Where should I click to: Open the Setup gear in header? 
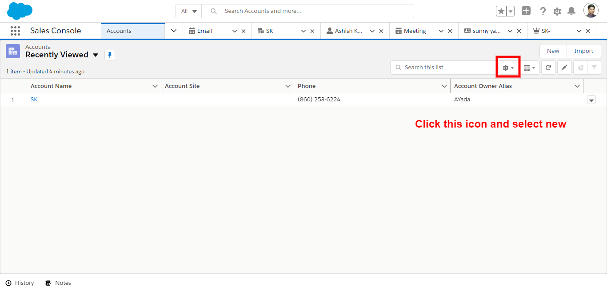coord(557,11)
